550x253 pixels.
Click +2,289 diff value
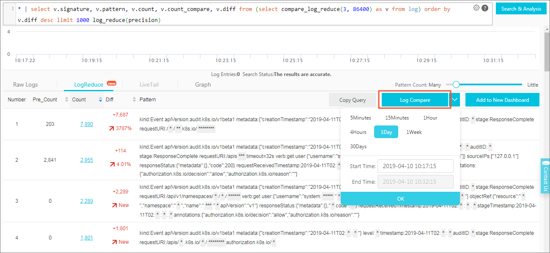[120, 192]
